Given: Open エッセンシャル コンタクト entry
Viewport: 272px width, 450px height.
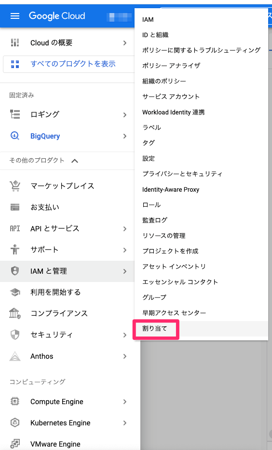Looking at the screenshot, I should click(201, 282).
